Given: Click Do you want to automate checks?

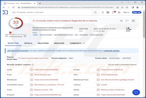Looking at the screenshot, I should (x=123, y=65).
